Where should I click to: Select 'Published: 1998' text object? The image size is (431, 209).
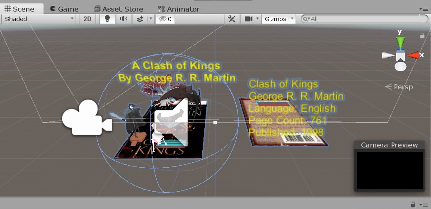pyautogui.click(x=286, y=132)
